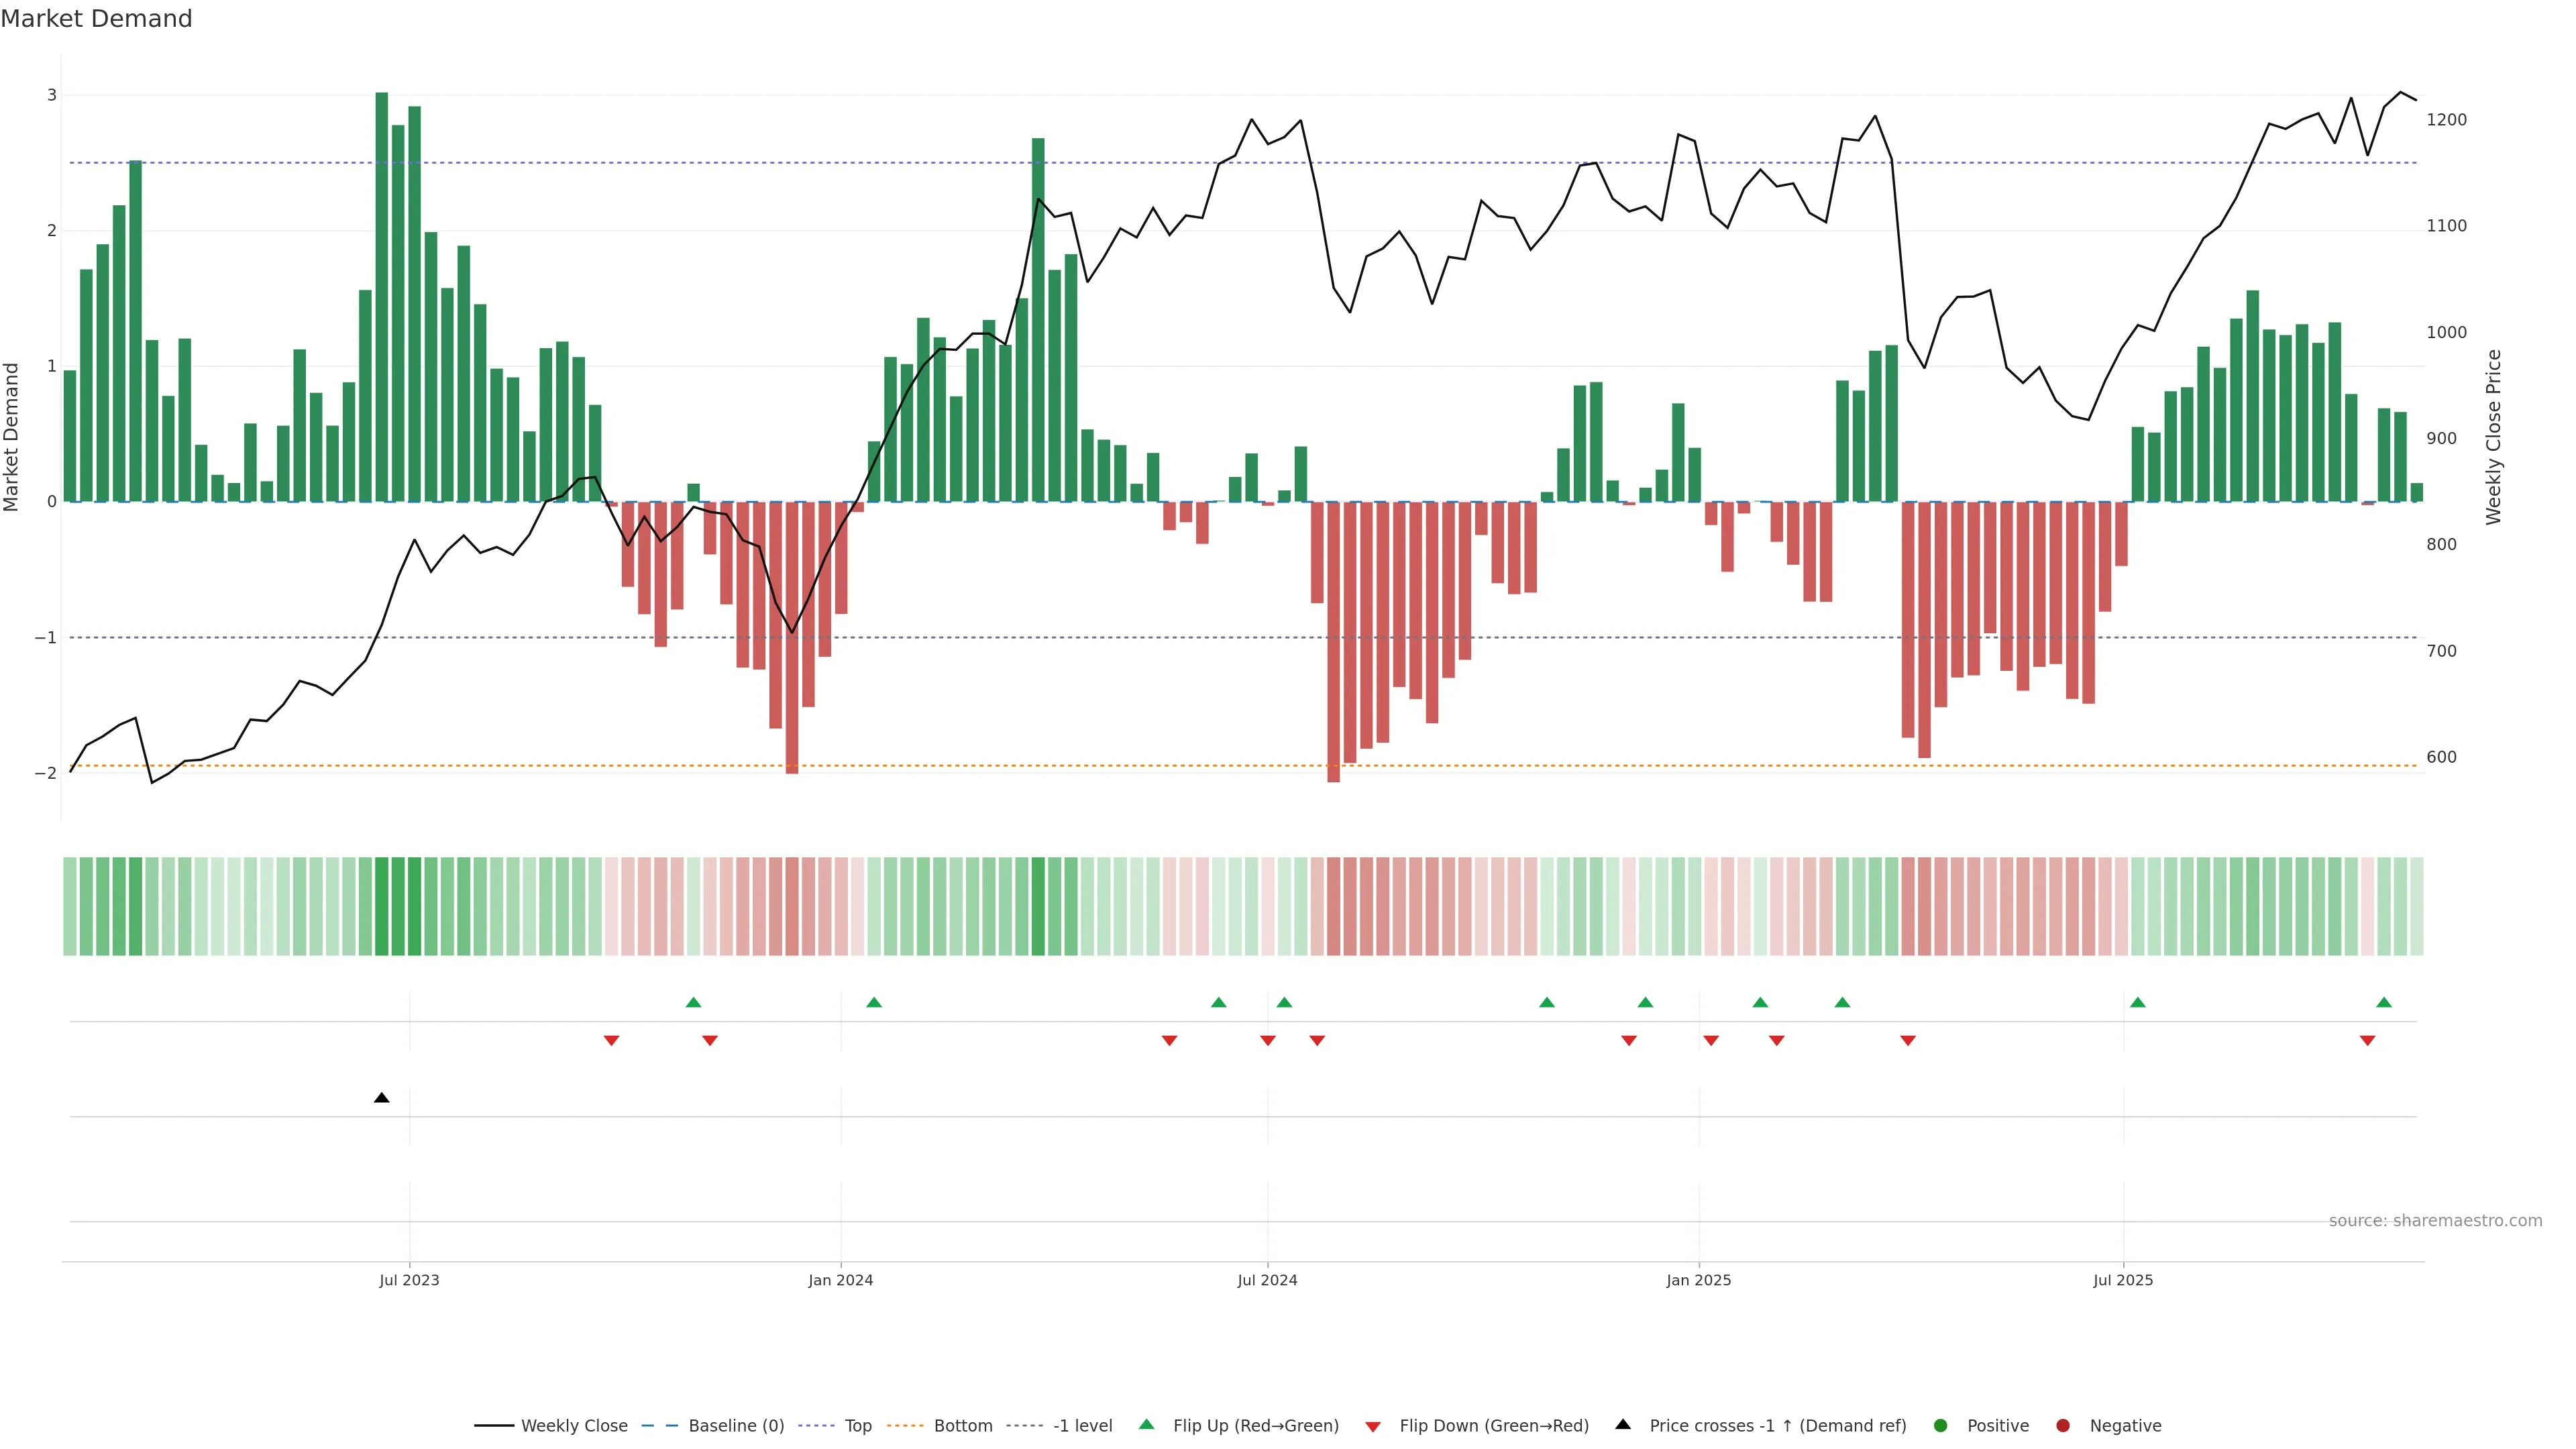The height and width of the screenshot is (1449, 2576).
Task: Click the Jul 2024 x-axis label
Action: (x=1267, y=1280)
